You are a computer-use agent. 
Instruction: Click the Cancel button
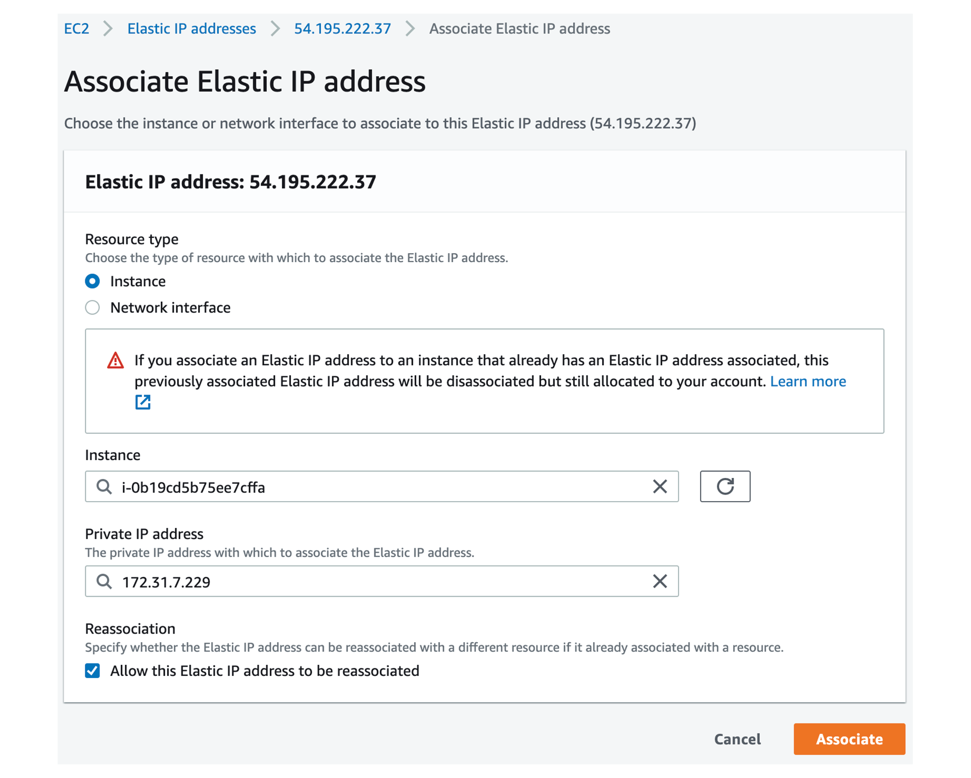pyautogui.click(x=737, y=739)
